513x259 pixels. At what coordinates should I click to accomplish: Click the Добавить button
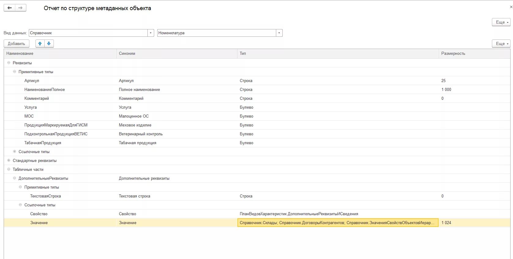tap(17, 43)
